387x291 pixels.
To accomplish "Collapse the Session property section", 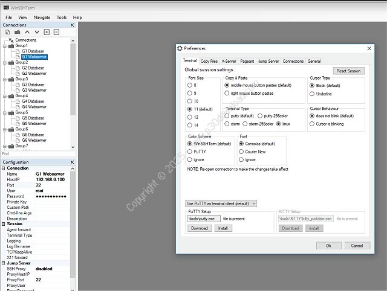I will coord(4,224).
